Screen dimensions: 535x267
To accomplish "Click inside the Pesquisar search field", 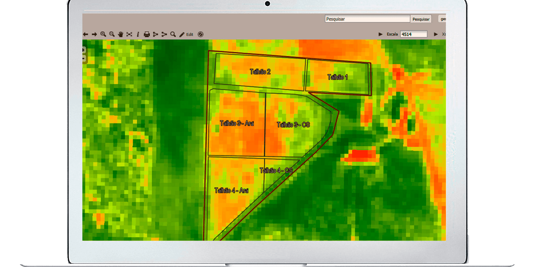I will click(x=367, y=19).
